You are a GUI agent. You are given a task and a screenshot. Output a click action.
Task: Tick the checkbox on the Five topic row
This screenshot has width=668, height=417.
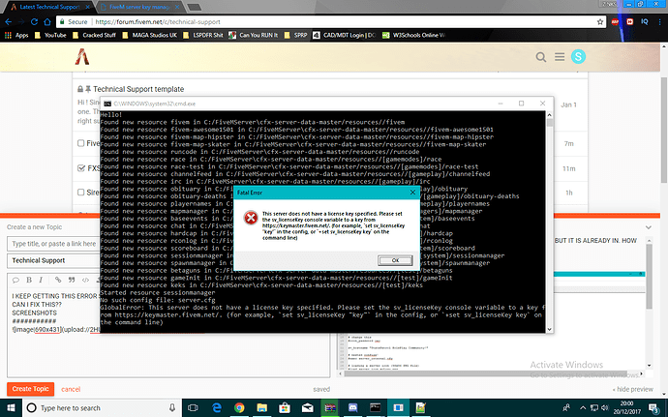[x=81, y=143]
